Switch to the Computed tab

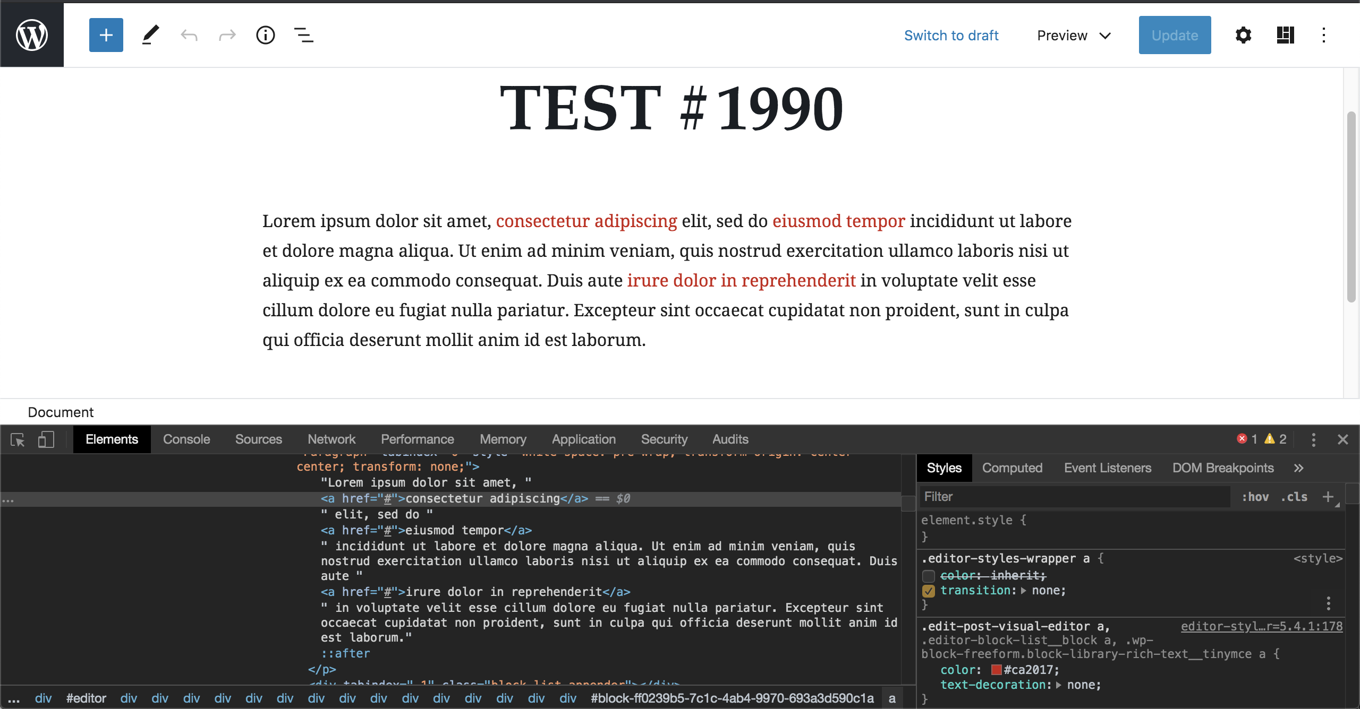(1012, 468)
